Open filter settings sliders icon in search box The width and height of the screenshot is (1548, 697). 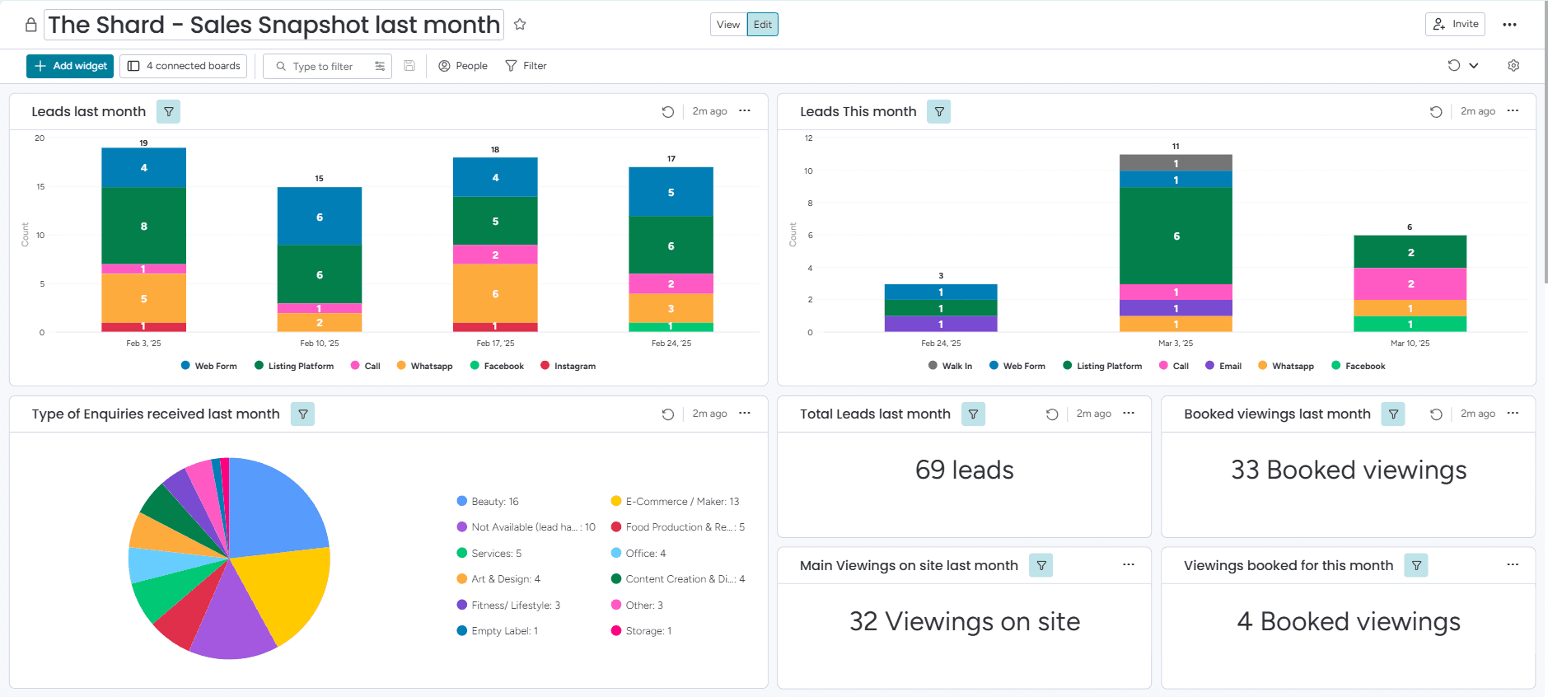[380, 66]
